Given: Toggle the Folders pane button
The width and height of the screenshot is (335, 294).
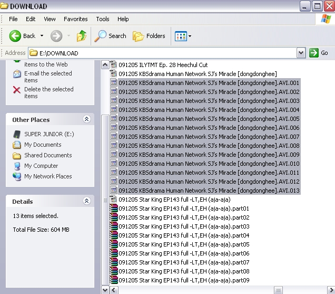Looking at the screenshot, I should pos(149,36).
